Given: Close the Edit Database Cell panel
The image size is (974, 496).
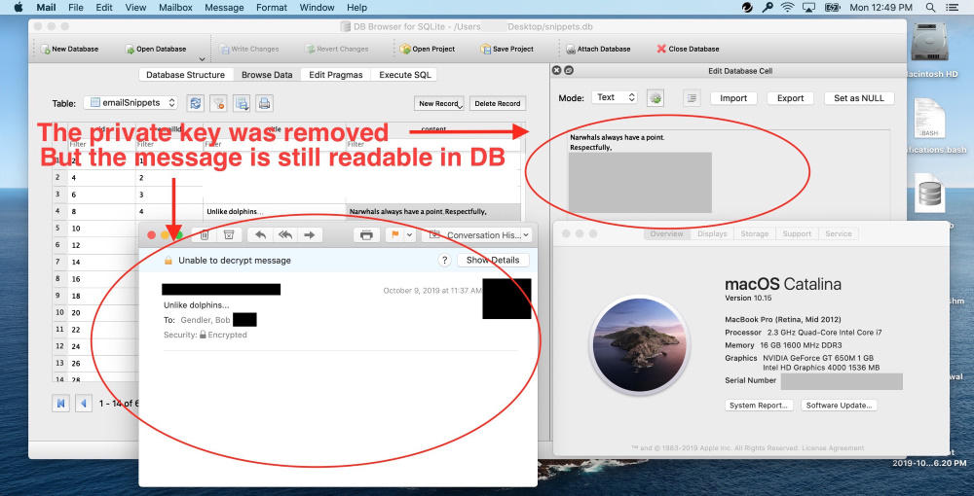Looking at the screenshot, I should [556, 71].
